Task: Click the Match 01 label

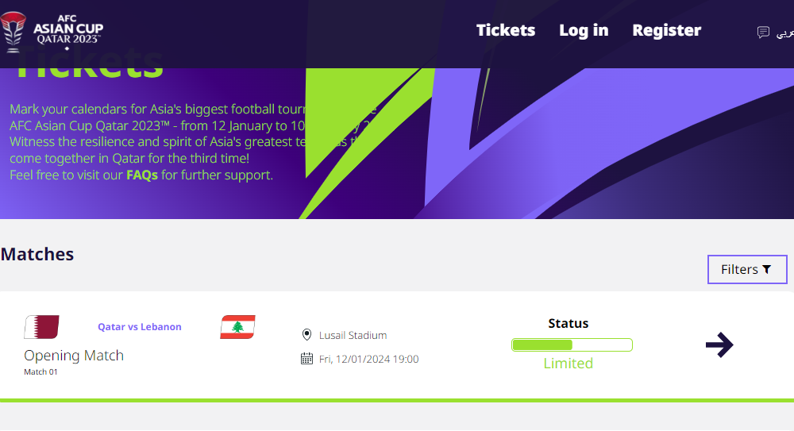Action: tap(40, 371)
